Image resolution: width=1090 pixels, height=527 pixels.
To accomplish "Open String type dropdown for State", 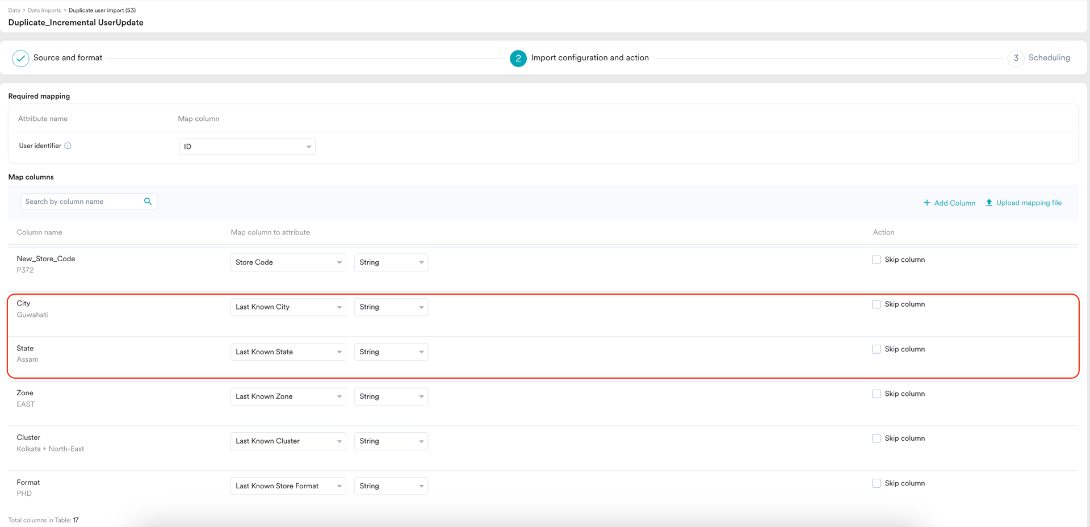I will pos(391,352).
